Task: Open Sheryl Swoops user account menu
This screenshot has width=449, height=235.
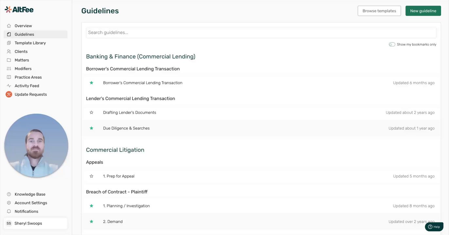Action: pos(35,224)
